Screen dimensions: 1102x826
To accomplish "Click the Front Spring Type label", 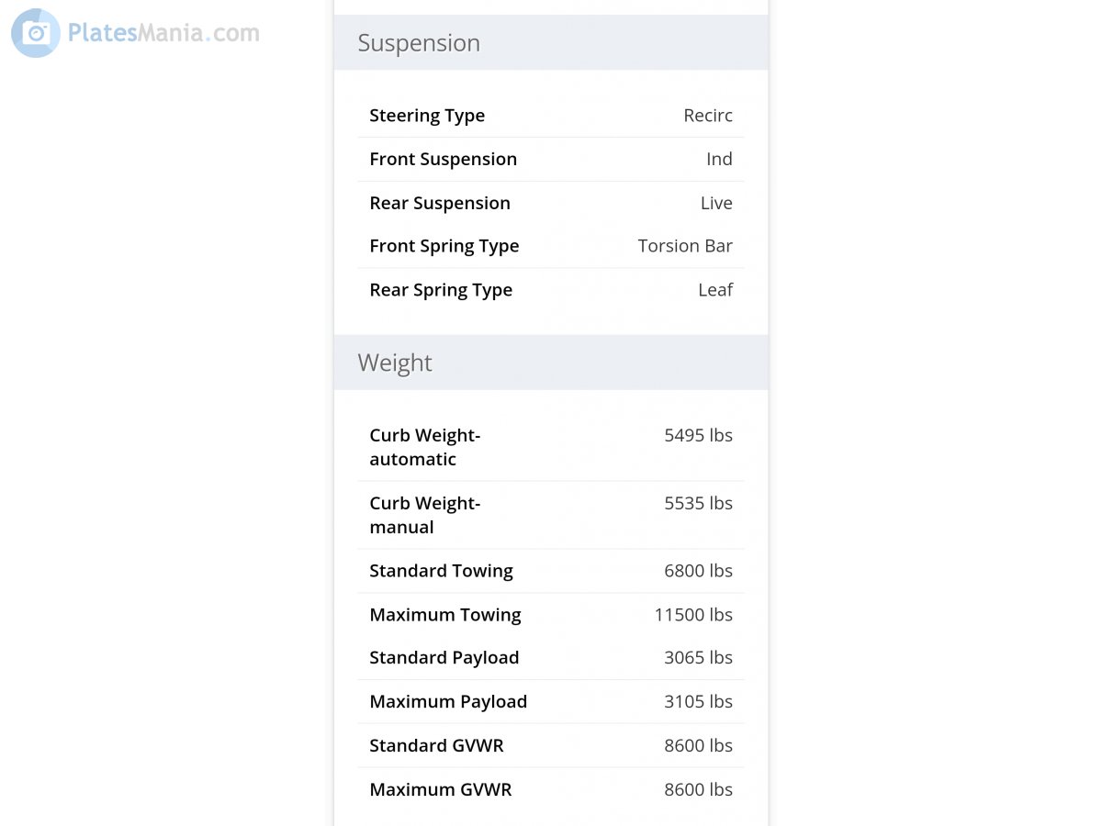I will click(x=444, y=246).
